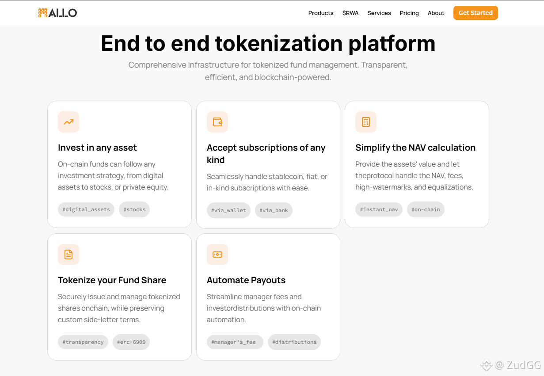Open the Products menu
This screenshot has height=376, width=544.
(321, 13)
